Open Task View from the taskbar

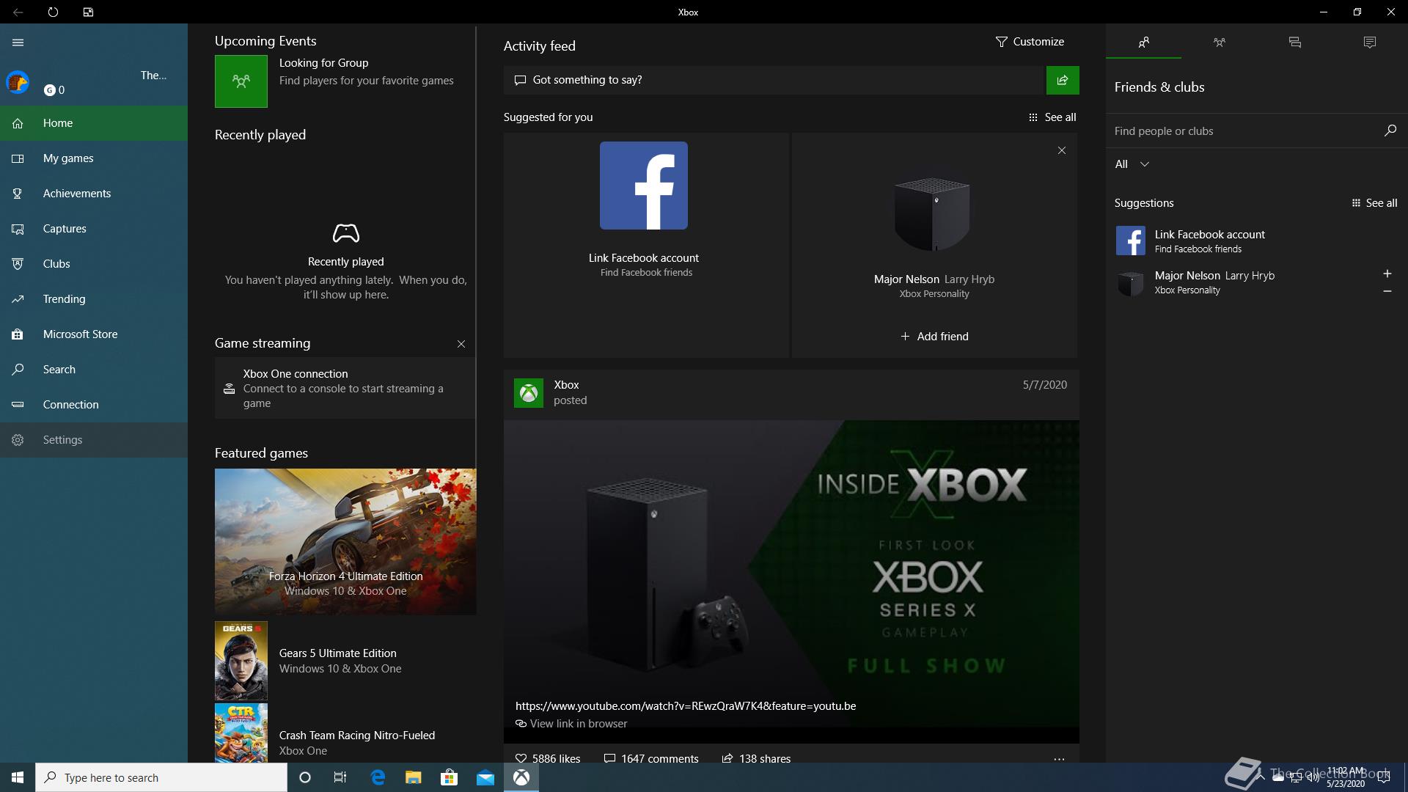(x=340, y=777)
